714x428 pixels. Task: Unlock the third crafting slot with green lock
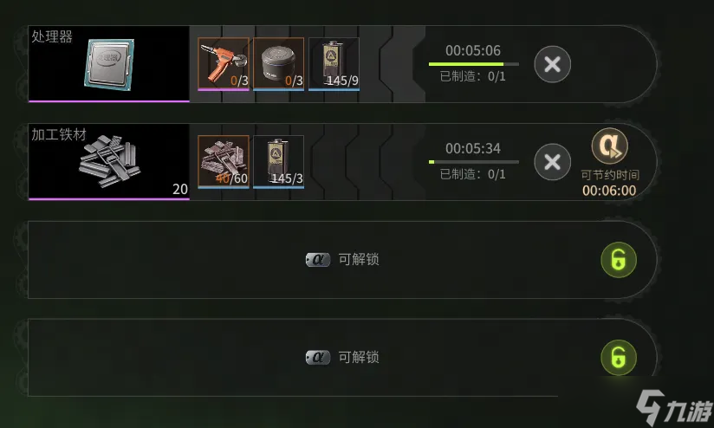pos(619,260)
